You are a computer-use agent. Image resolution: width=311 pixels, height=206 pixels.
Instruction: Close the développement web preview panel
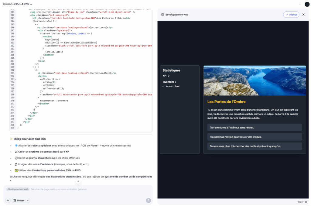(x=303, y=14)
